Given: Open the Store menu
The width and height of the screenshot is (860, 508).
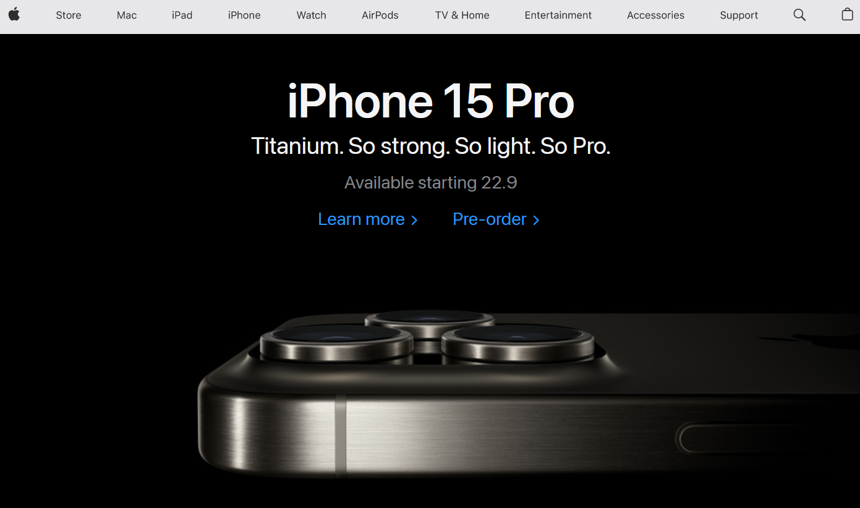Looking at the screenshot, I should click(x=69, y=15).
